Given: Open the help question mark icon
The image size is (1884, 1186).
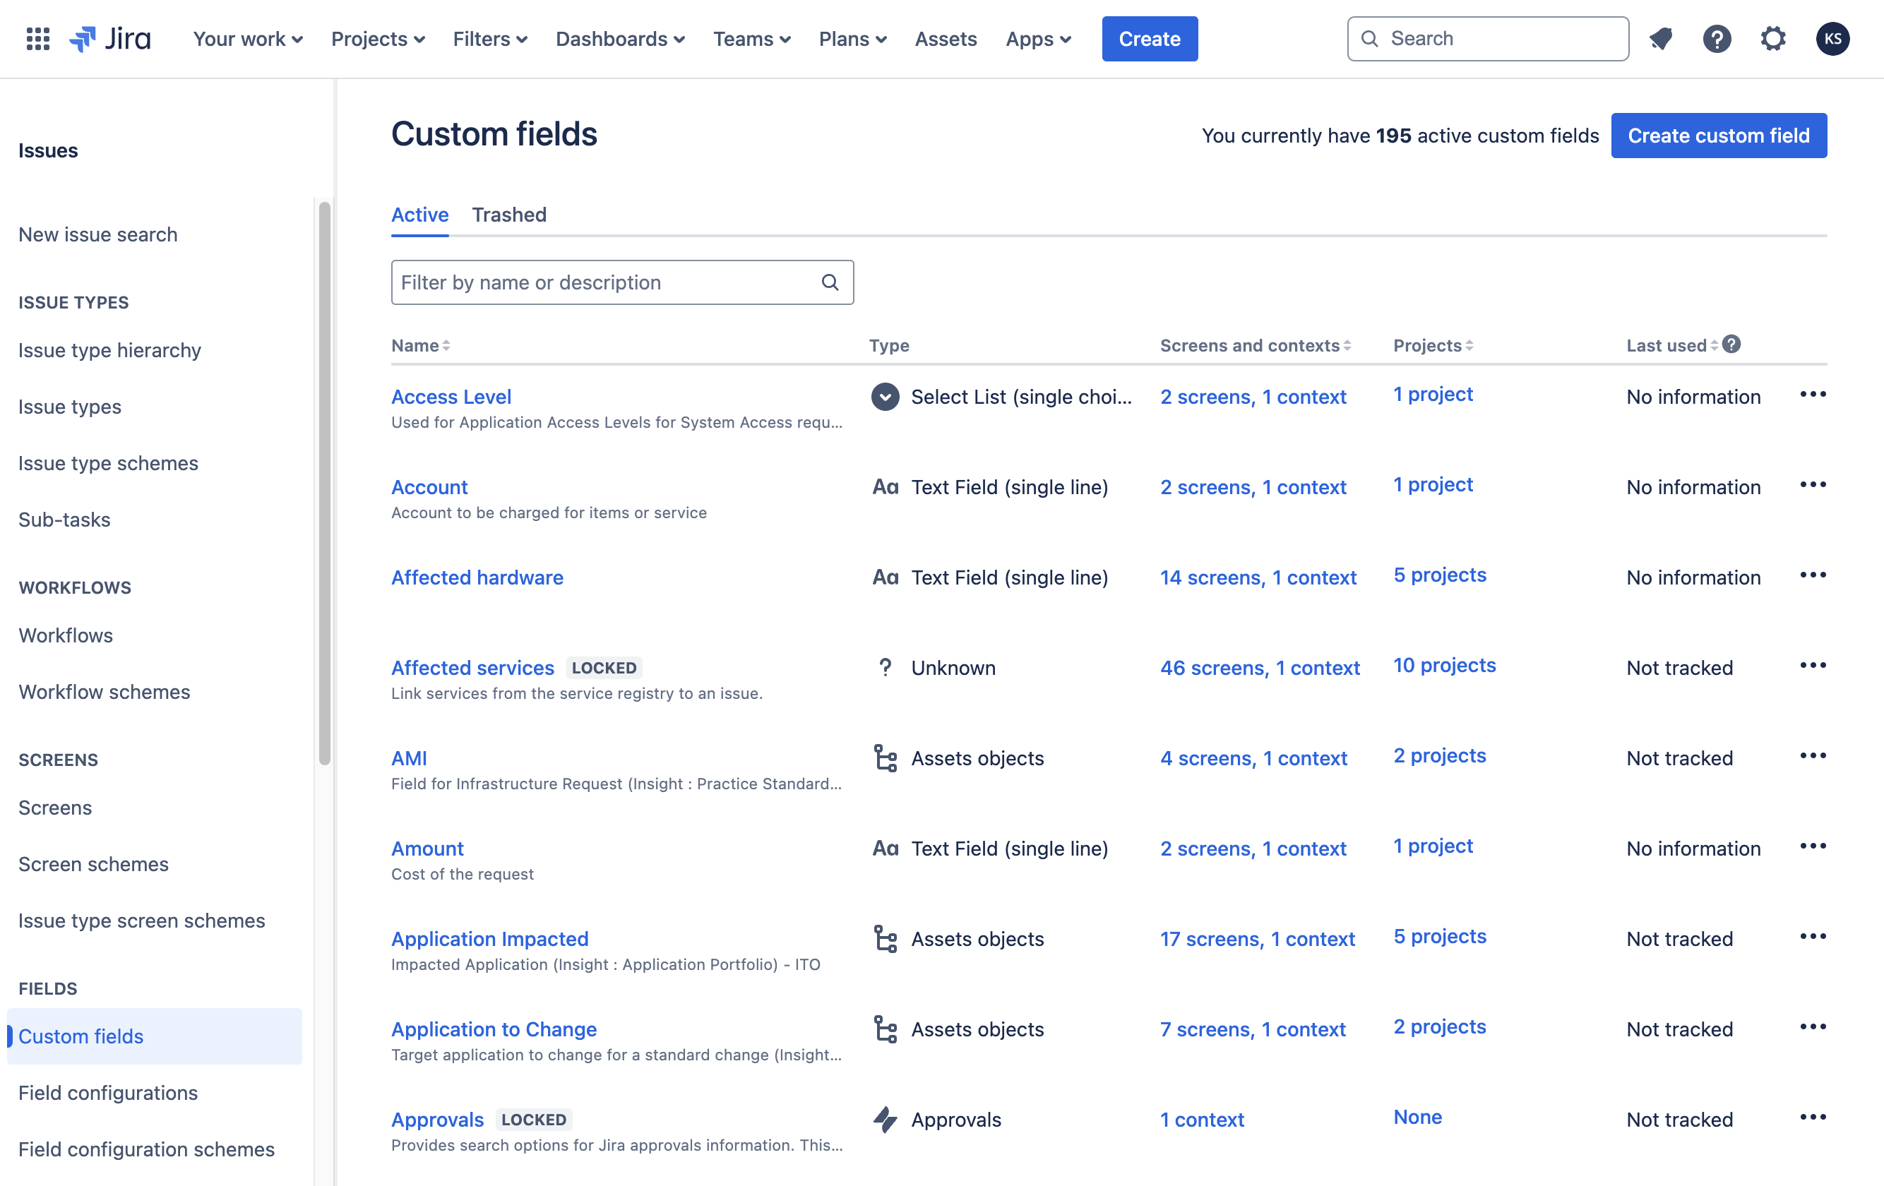Looking at the screenshot, I should coord(1717,38).
